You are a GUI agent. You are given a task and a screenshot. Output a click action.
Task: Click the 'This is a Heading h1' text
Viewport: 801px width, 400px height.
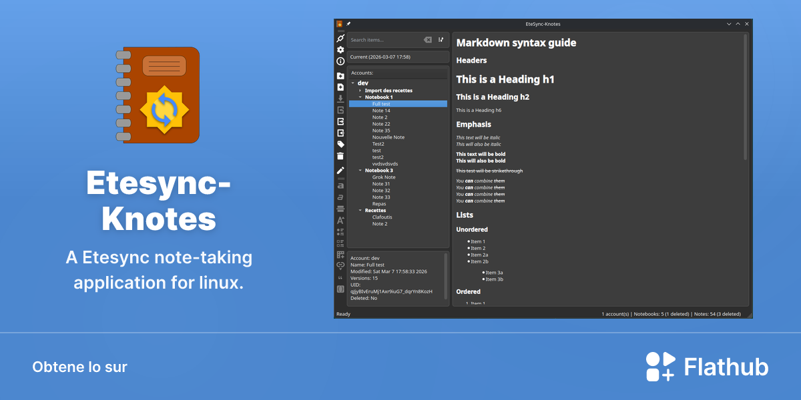pos(505,79)
